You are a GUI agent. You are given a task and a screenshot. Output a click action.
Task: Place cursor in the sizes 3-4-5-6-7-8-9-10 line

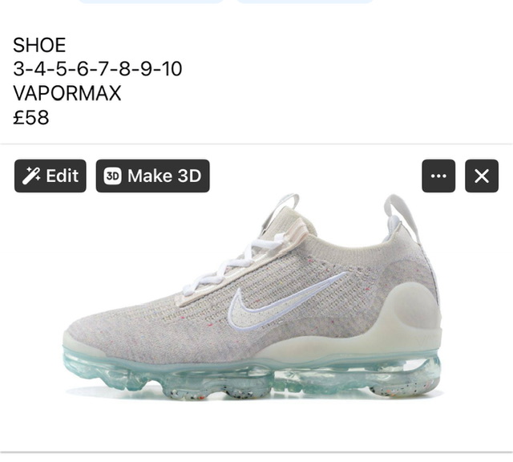pyautogui.click(x=98, y=69)
